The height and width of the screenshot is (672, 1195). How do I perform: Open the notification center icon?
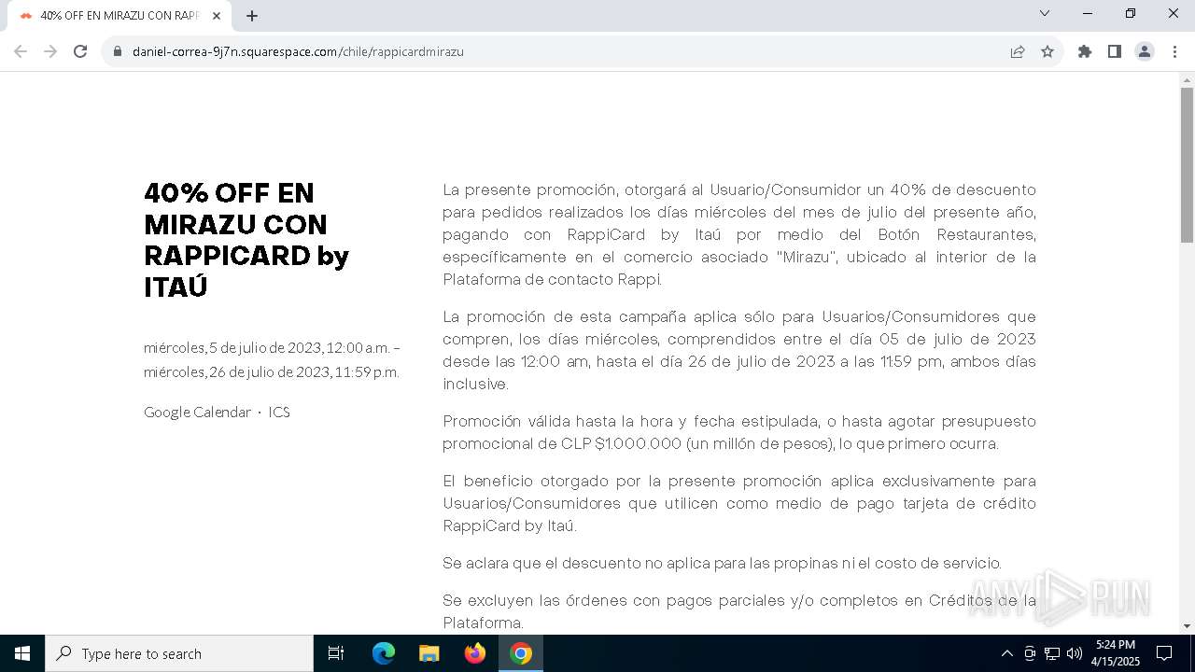point(1164,653)
